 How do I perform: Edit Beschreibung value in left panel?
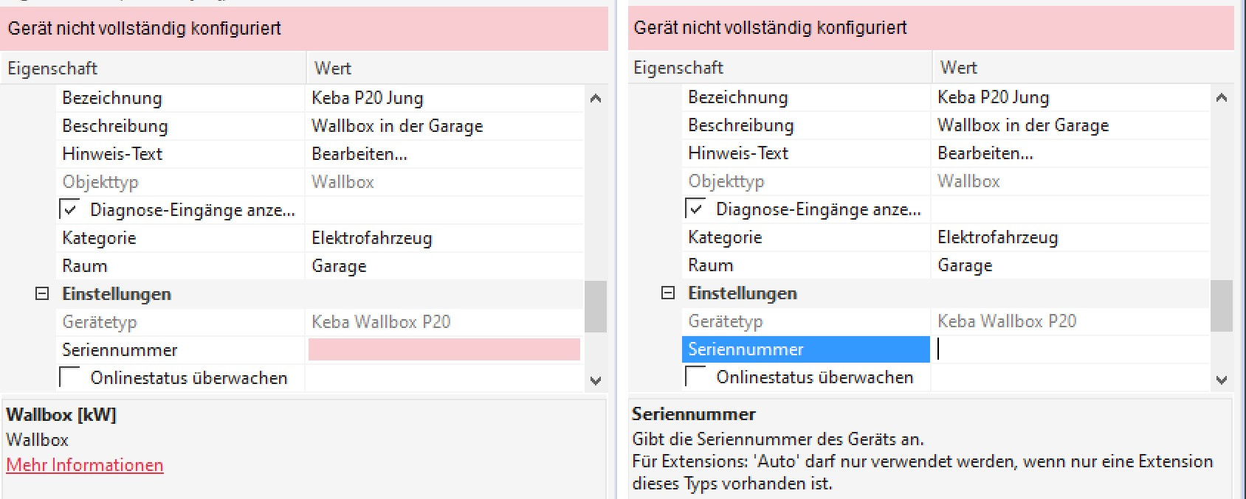coord(397,125)
